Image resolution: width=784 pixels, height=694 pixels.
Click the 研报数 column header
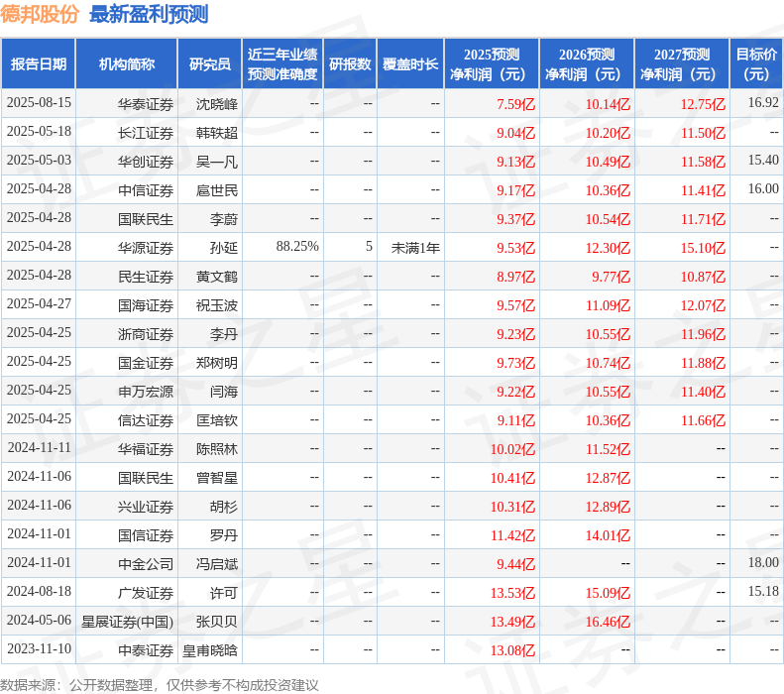point(350,64)
